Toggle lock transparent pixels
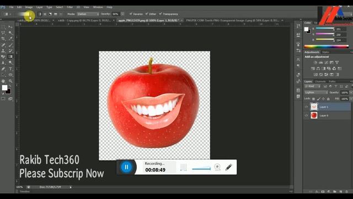 point(313,99)
